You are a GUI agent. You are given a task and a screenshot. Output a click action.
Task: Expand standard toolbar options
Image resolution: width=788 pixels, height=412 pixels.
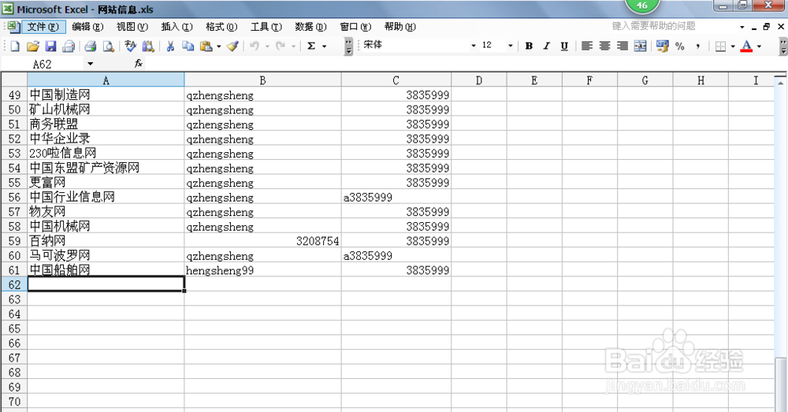click(349, 46)
